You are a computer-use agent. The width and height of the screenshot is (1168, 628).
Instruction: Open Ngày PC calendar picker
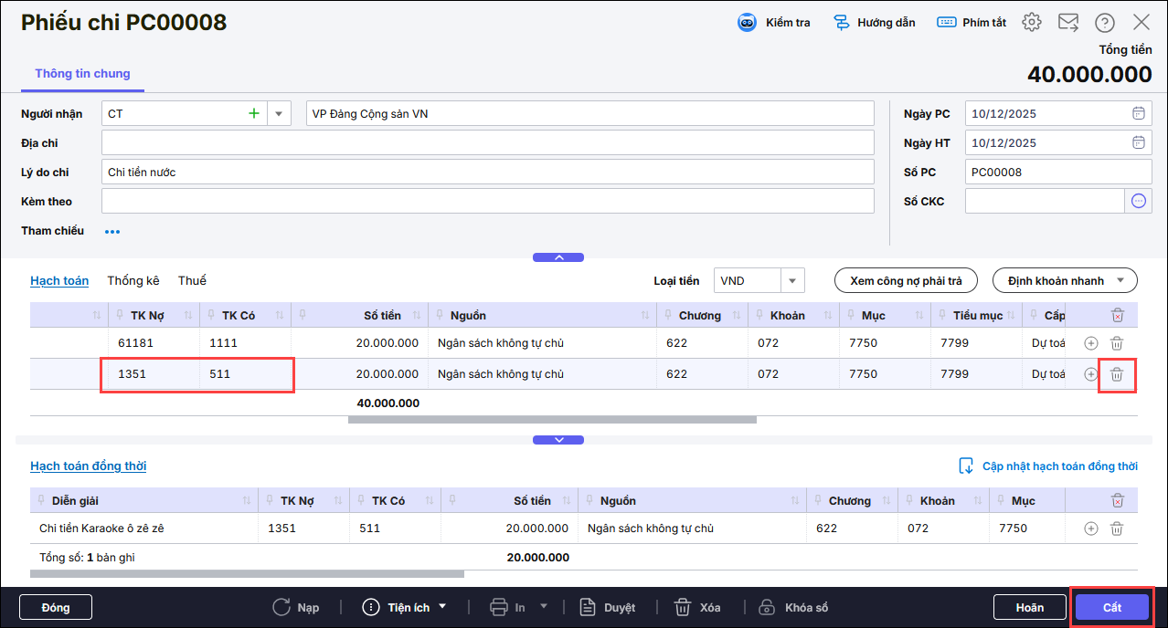tap(1138, 114)
